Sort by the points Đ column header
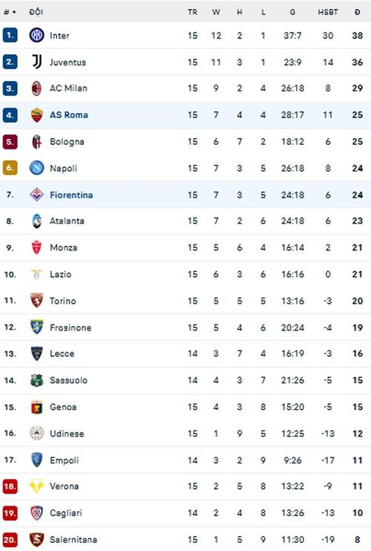Screen dimensions: 371x551 pos(358,12)
